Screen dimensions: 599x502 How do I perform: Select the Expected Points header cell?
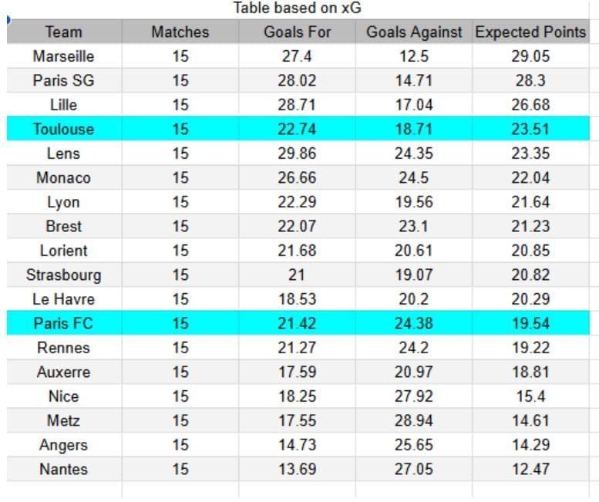click(530, 32)
